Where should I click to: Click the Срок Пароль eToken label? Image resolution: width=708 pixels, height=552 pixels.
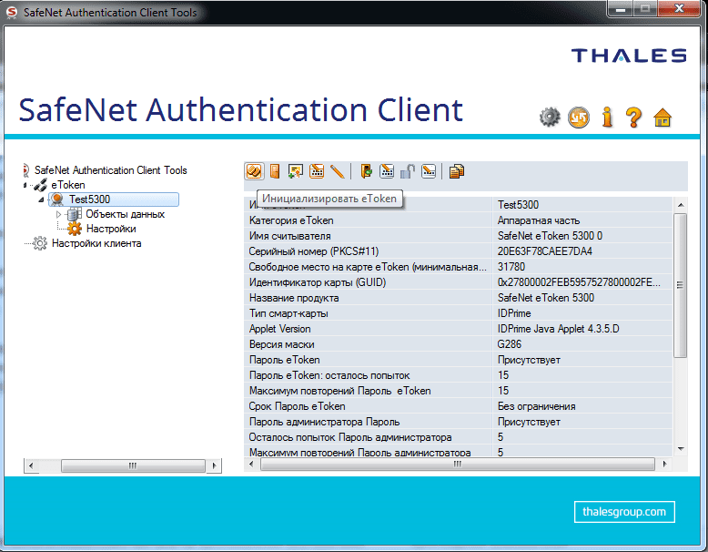[x=297, y=406]
